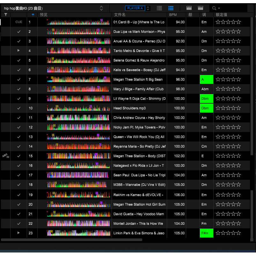The height and width of the screenshot is (256, 256).
Task: Click rating stars for Head Shoulders.mp3
Action: click(228, 108)
